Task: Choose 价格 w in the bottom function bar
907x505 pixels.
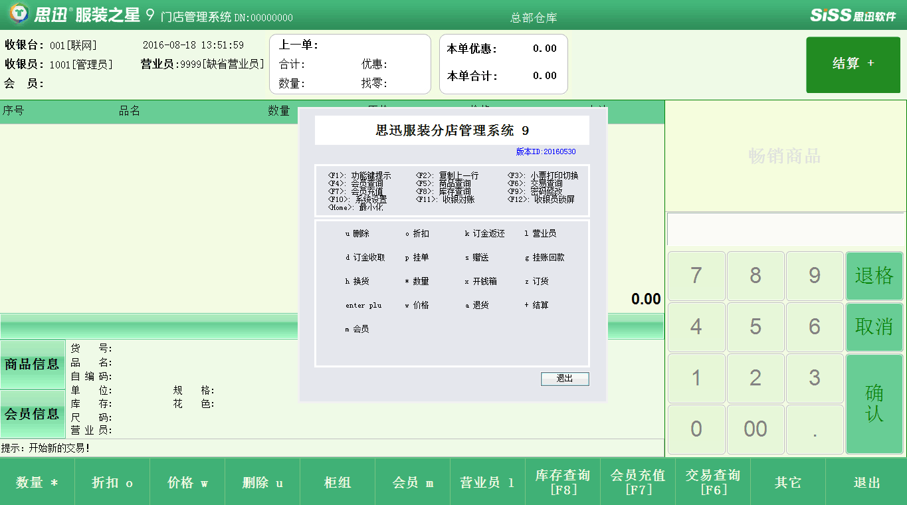Action: click(187, 482)
